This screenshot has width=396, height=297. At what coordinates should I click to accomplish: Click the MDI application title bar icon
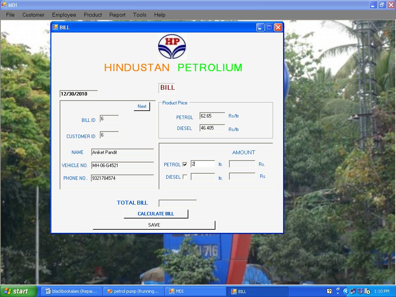(x=3, y=5)
